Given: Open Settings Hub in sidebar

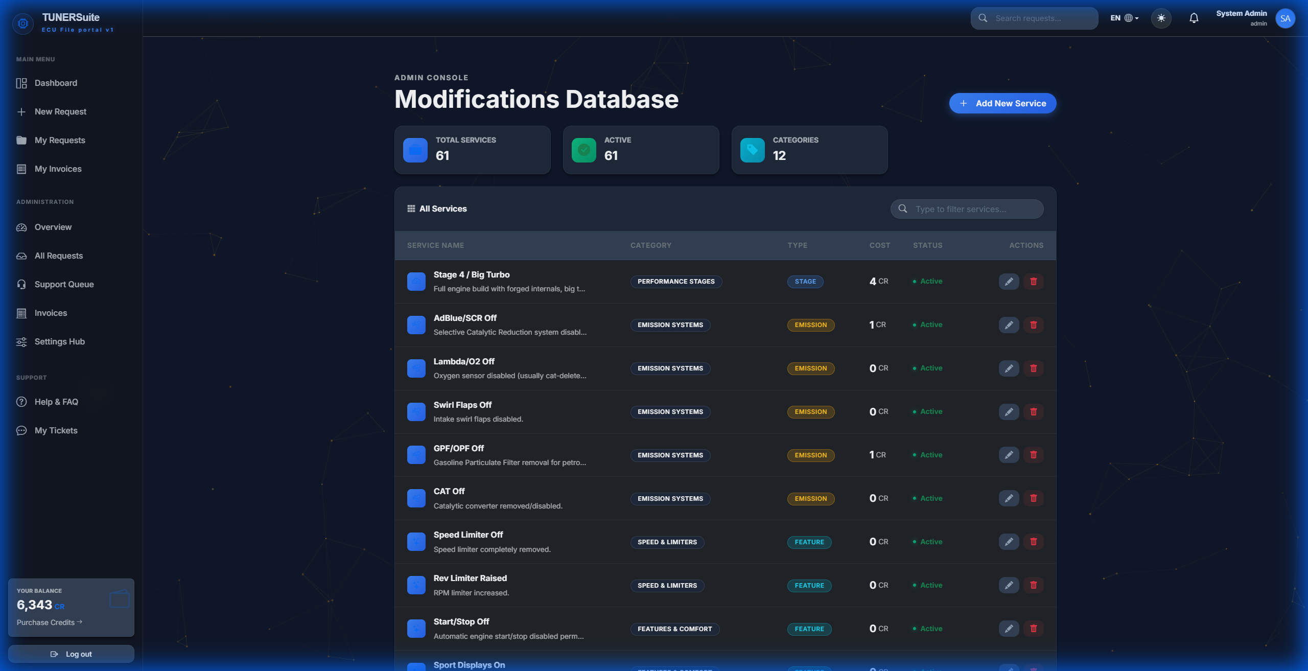Looking at the screenshot, I should point(59,341).
